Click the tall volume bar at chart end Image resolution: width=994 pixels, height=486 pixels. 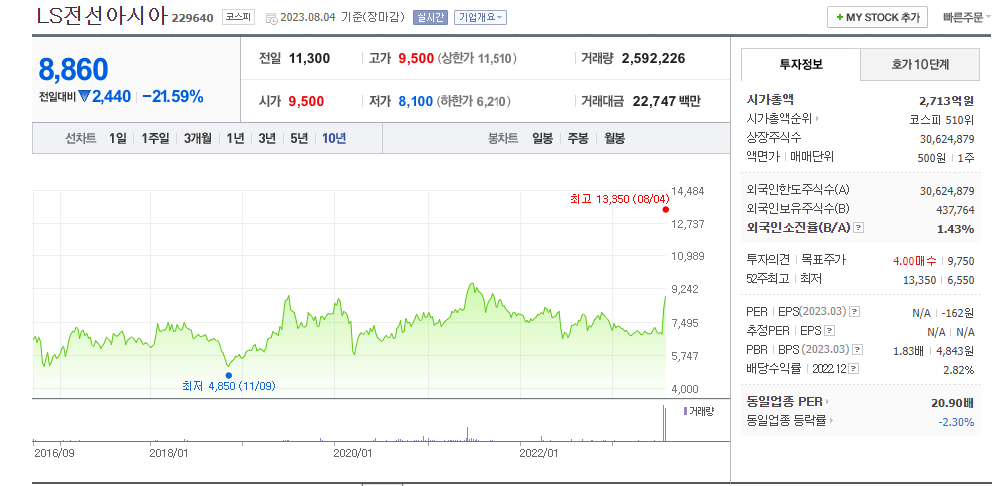665,423
